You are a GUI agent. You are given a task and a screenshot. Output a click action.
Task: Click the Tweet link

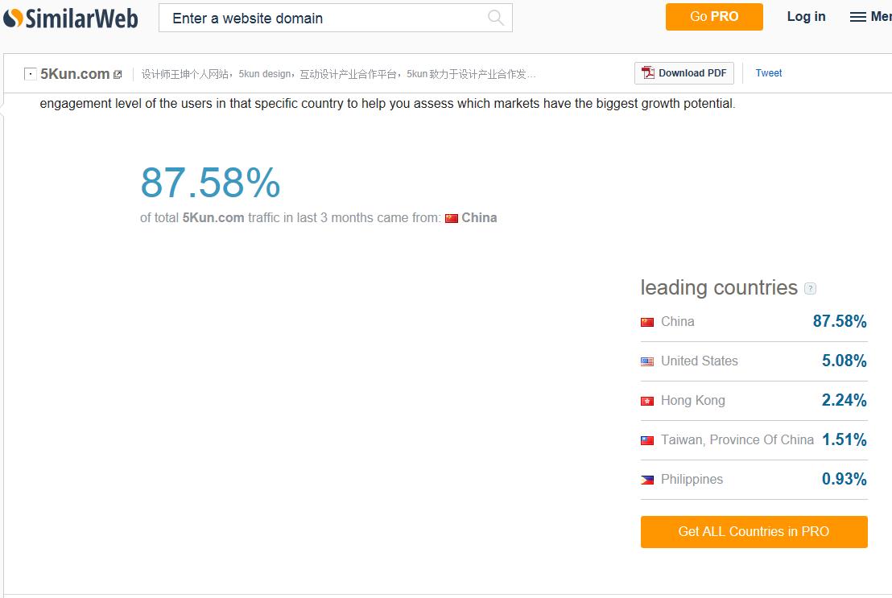pyautogui.click(x=769, y=72)
